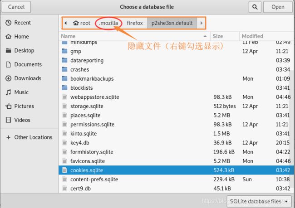Image resolution: width=295 pixels, height=208 pixels.
Task: Click the path bar right scroll arrow
Action: point(202,23)
